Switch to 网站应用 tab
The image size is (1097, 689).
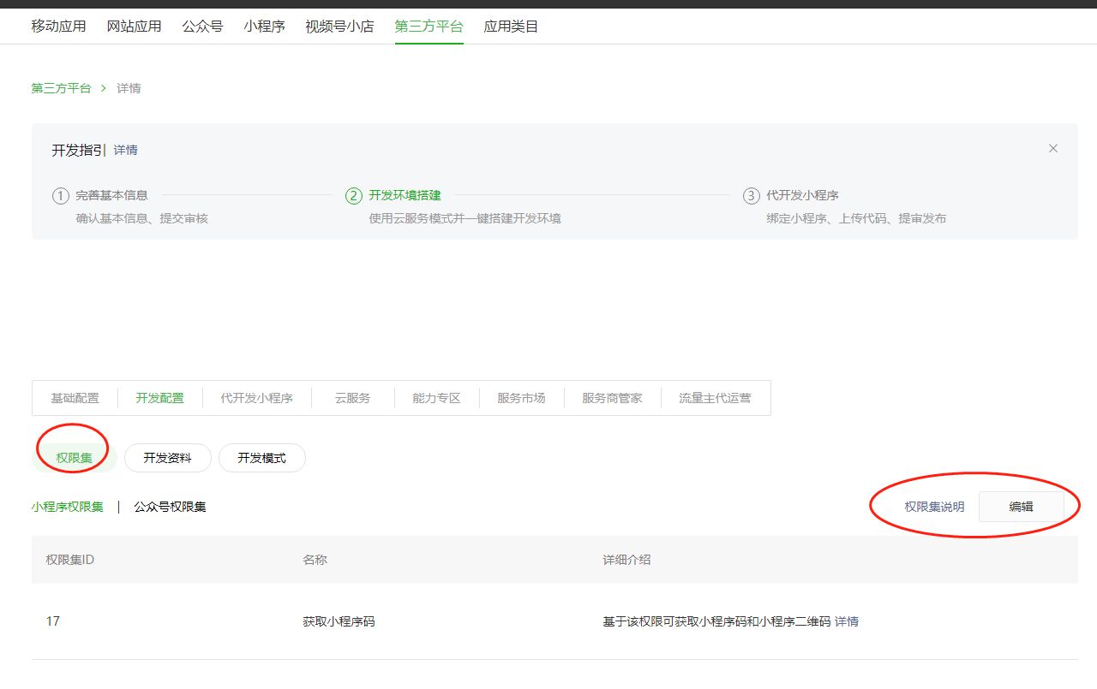(134, 27)
